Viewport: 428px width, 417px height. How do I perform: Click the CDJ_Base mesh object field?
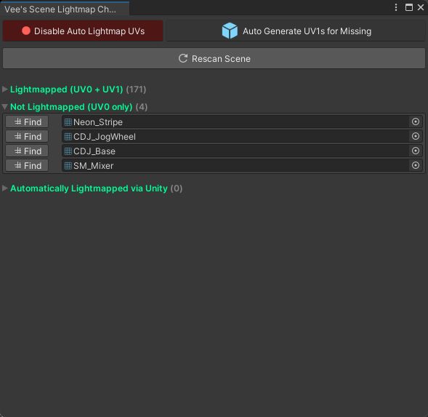coord(242,151)
